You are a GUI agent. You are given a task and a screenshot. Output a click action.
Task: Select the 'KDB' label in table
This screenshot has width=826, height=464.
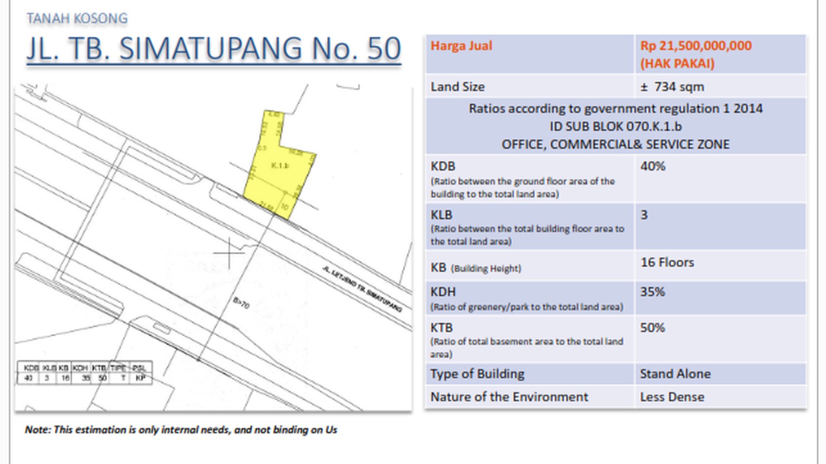click(x=443, y=166)
